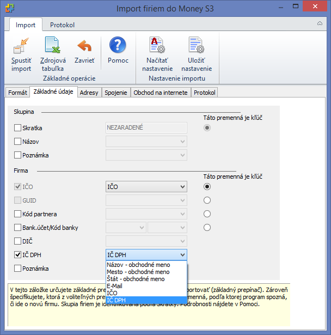Uncheck the IČ DPH checkbox
Image resolution: width=331 pixels, height=335 pixels.
click(17, 255)
